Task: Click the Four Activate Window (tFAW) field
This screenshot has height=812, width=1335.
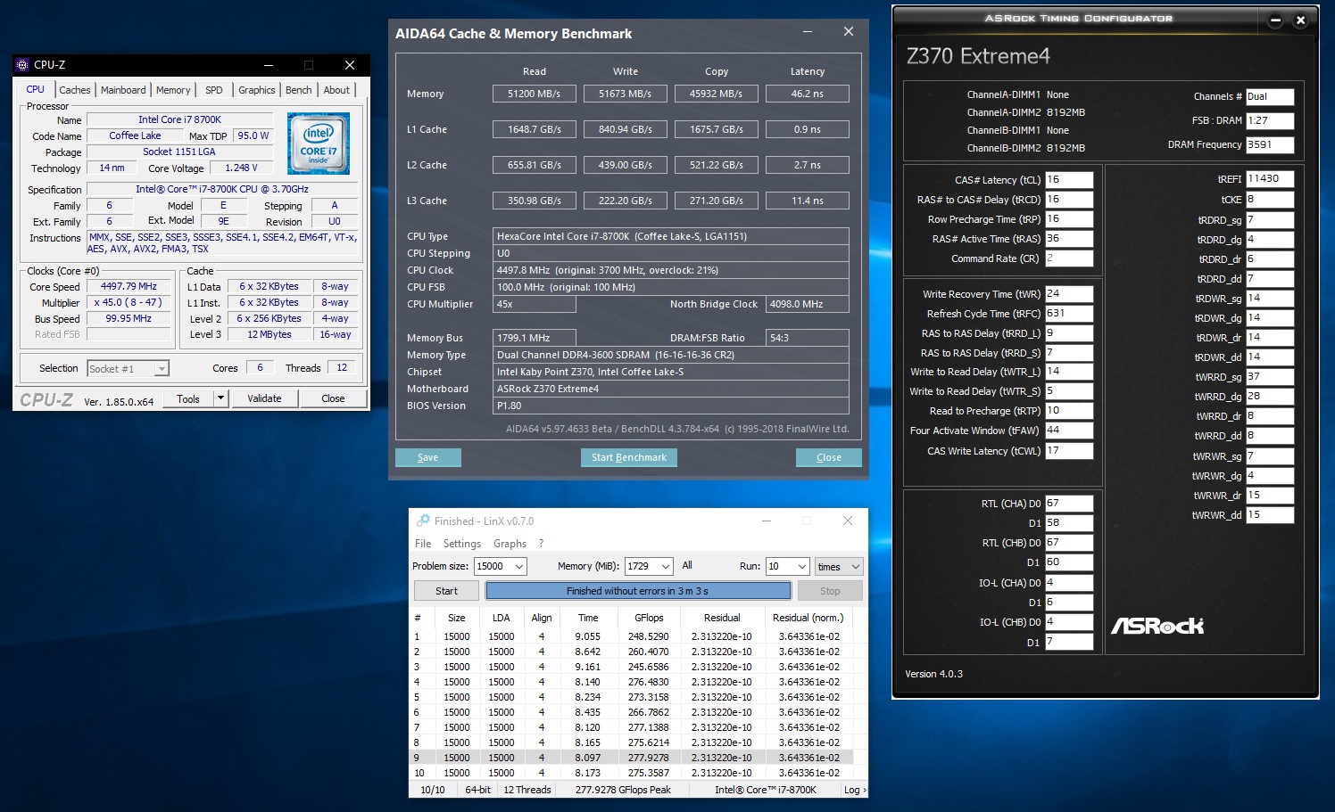Action: point(1069,431)
